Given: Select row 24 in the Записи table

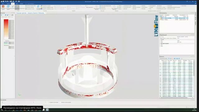Looking at the screenshot, I should (x=176, y=96).
